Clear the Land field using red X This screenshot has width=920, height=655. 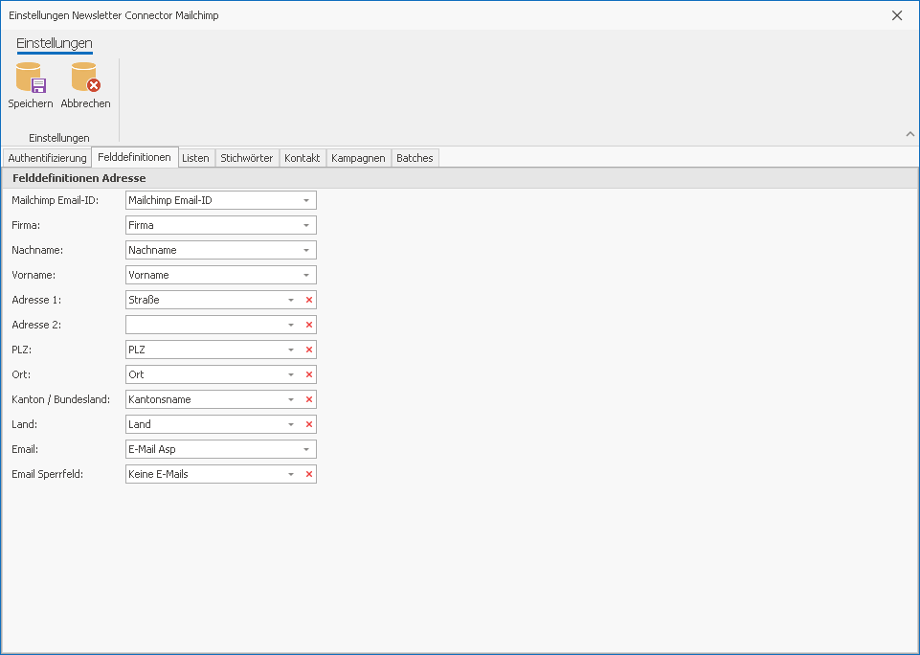pyautogui.click(x=308, y=424)
